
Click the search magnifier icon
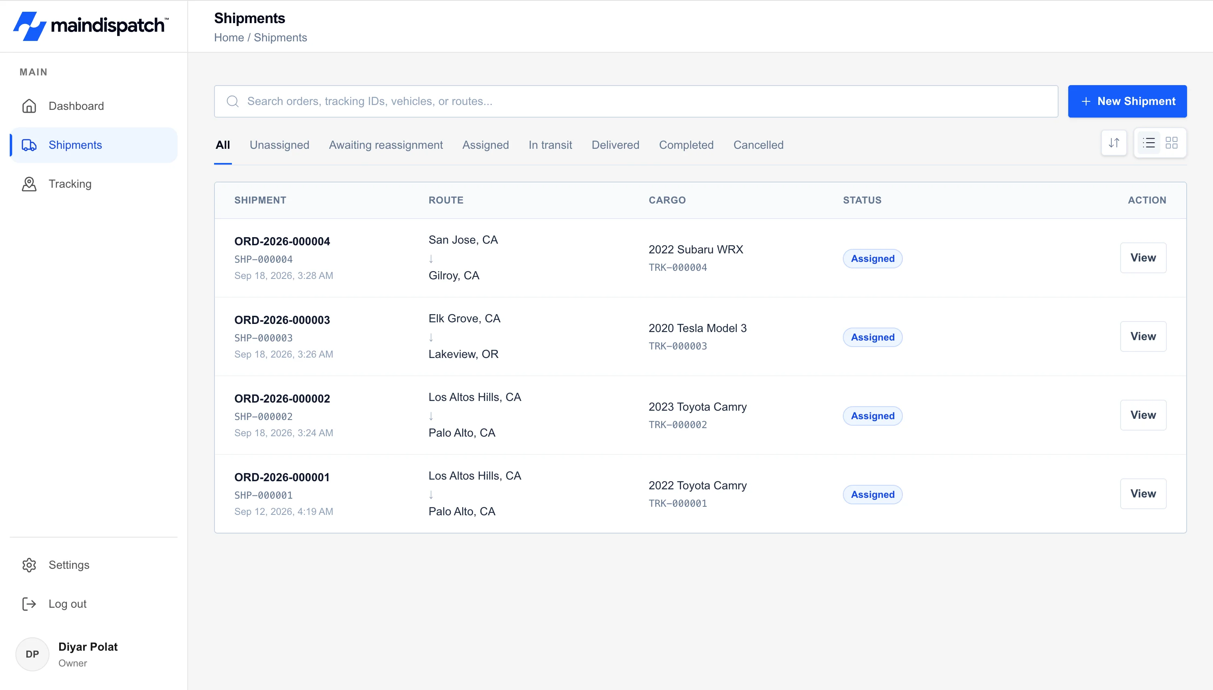click(233, 101)
